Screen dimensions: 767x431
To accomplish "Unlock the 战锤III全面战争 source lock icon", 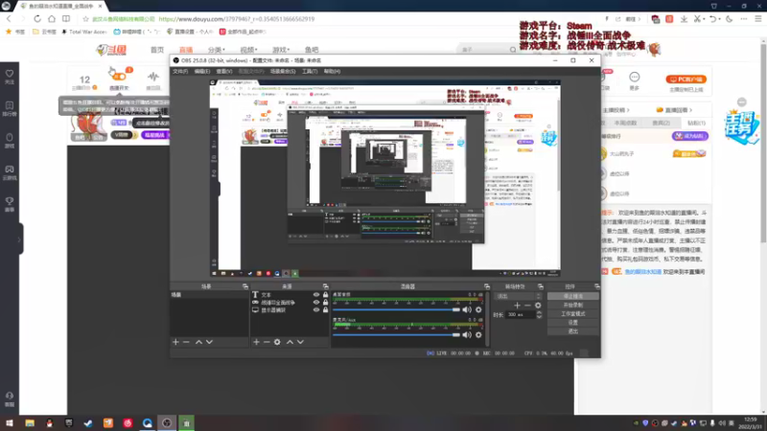I will pyautogui.click(x=325, y=303).
